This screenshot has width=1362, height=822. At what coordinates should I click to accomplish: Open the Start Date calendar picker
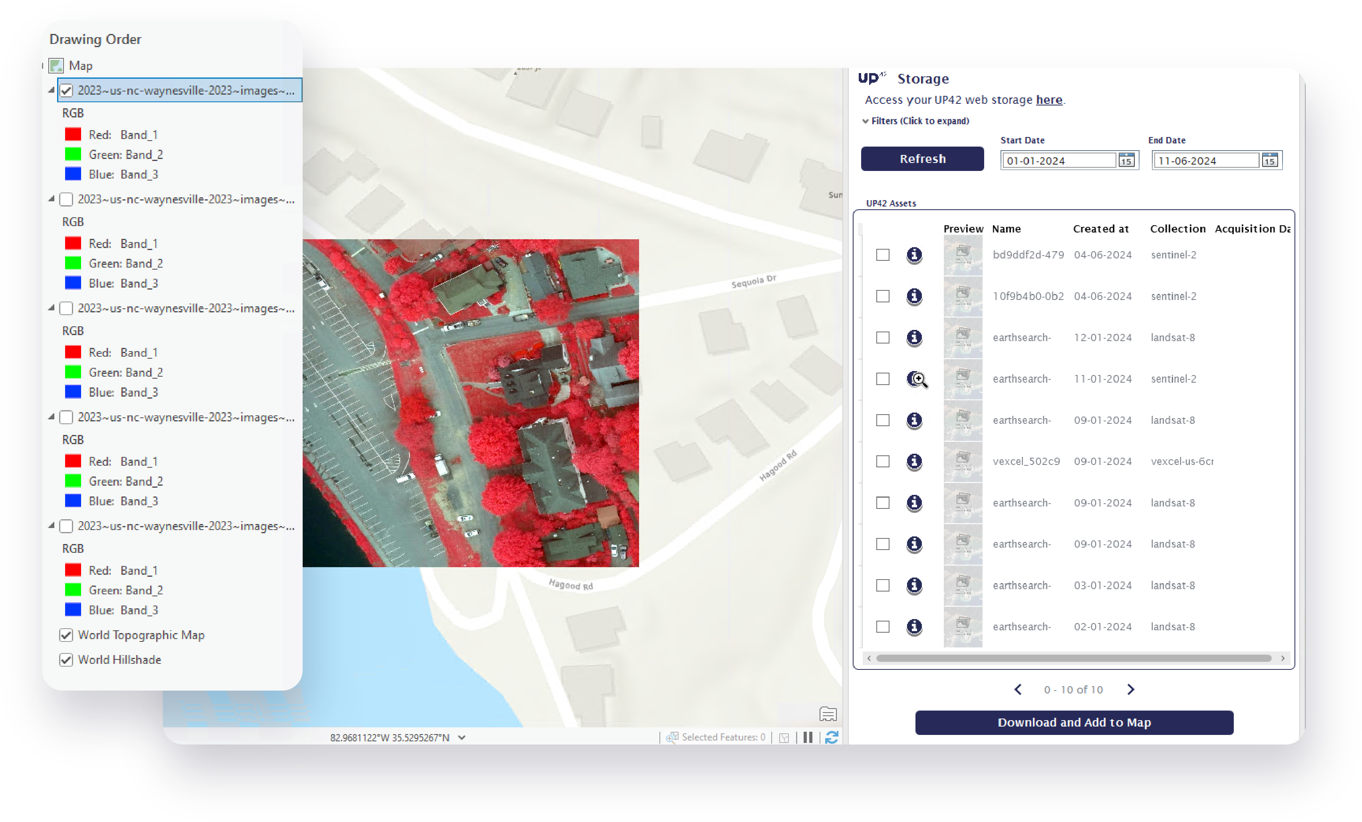[x=1126, y=160]
